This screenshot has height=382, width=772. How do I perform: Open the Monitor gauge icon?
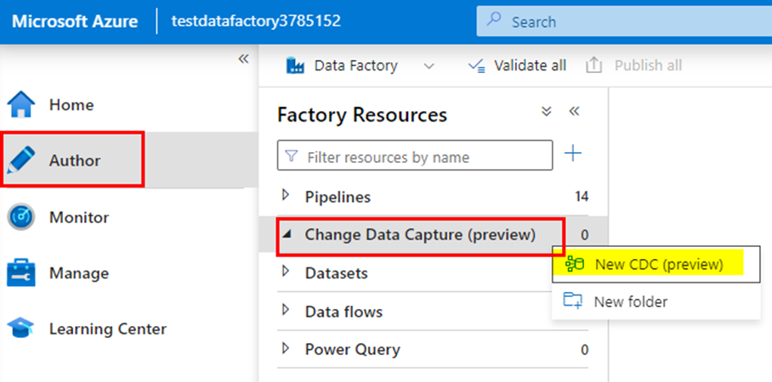[21, 216]
